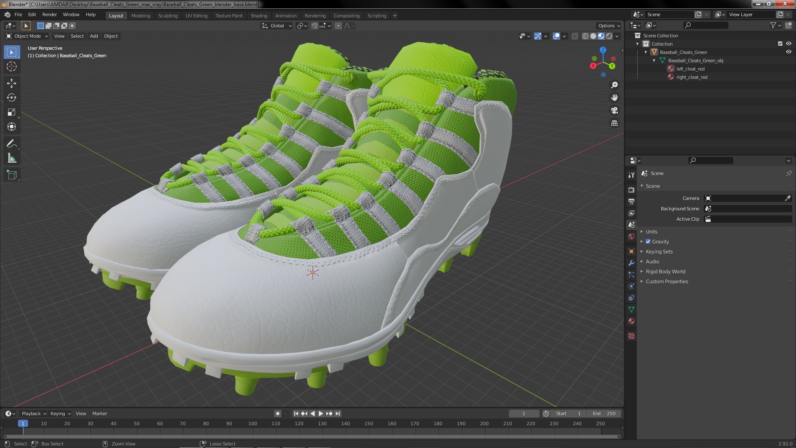Select the Transform tool
Viewport: 796px width, 448px height.
point(12,127)
